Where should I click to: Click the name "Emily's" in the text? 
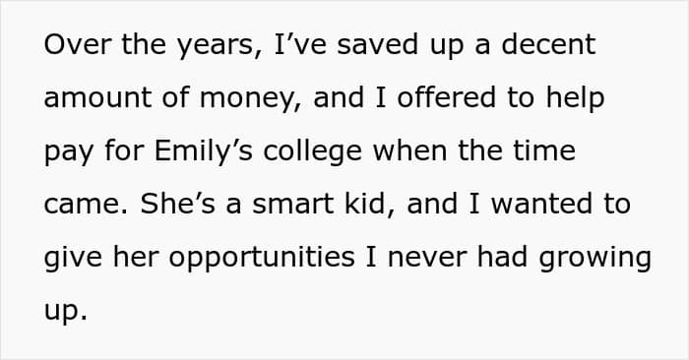pos(204,151)
